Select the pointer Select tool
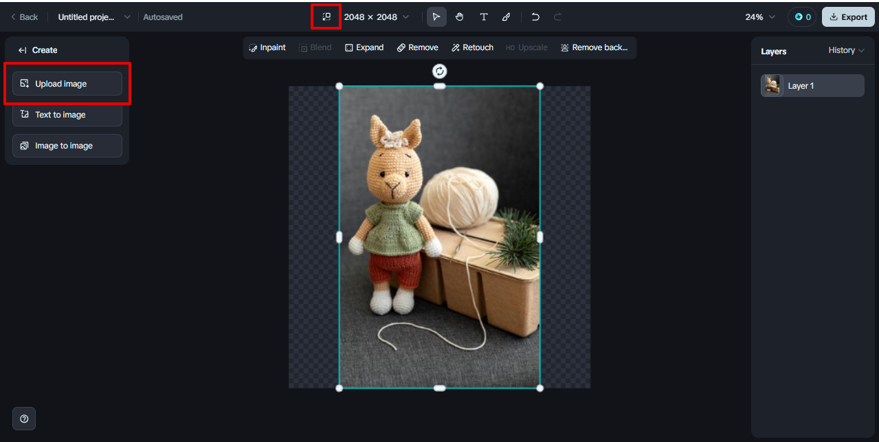 pyautogui.click(x=436, y=17)
